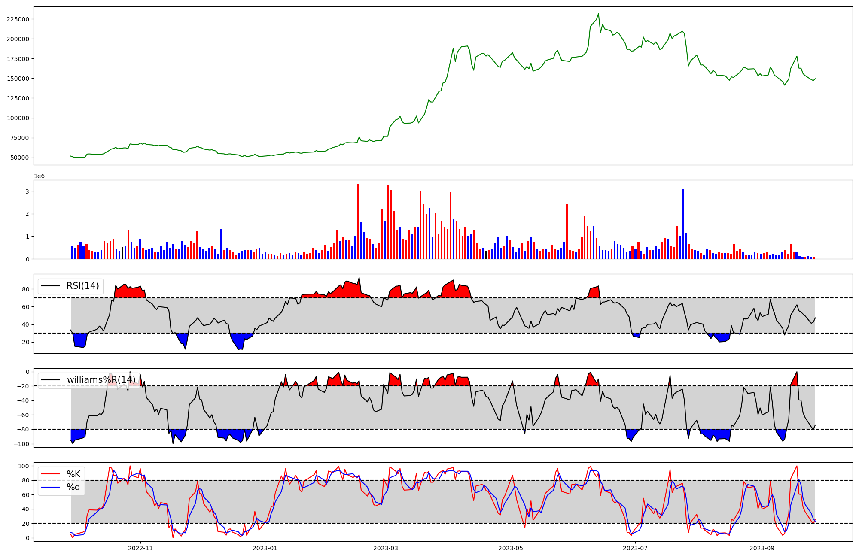Click the williams%R(14) legend label
The height and width of the screenshot is (558, 859).
(x=101, y=380)
